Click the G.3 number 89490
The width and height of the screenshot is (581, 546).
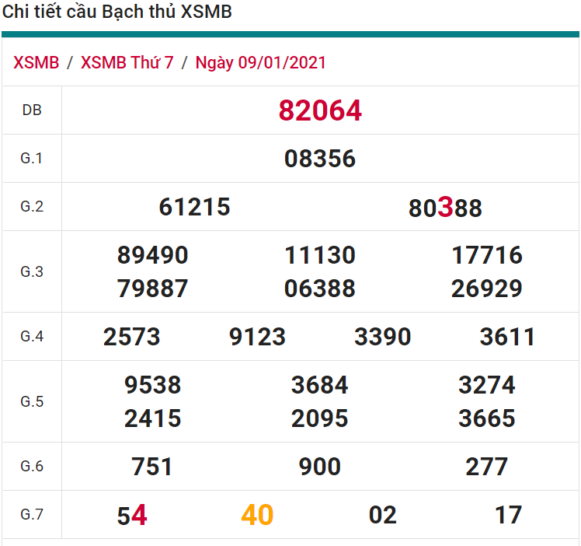(x=153, y=255)
